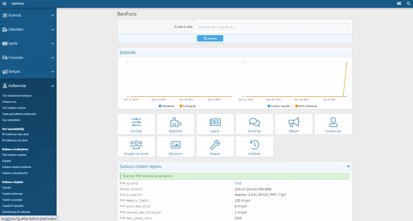Open Yasaklı kullanıcılar
The width and height of the screenshot is (413, 221).
coord(12,194)
